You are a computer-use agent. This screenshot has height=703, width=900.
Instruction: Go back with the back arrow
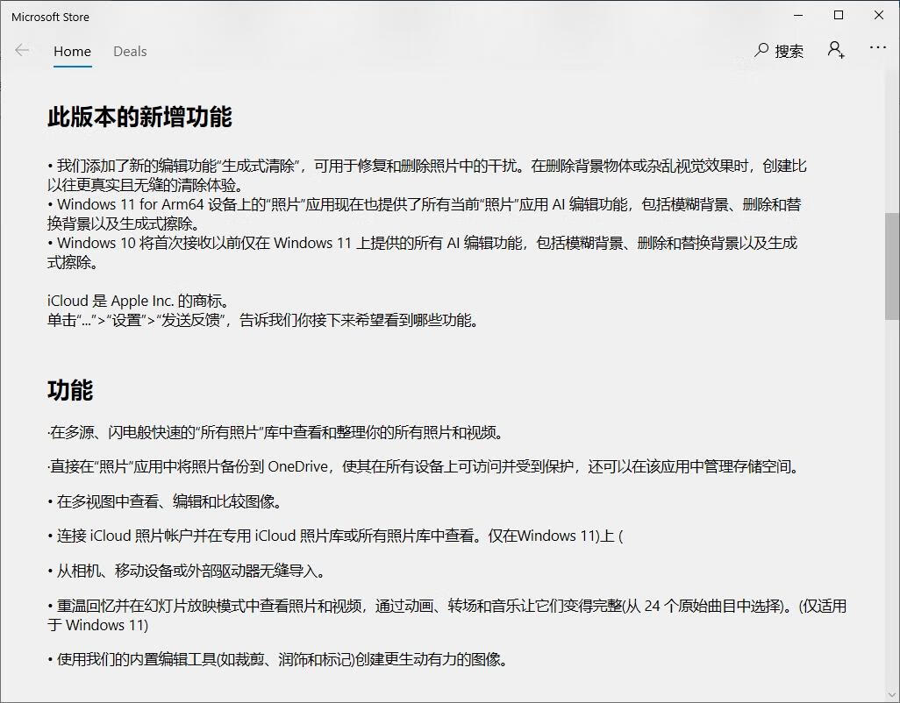(22, 51)
